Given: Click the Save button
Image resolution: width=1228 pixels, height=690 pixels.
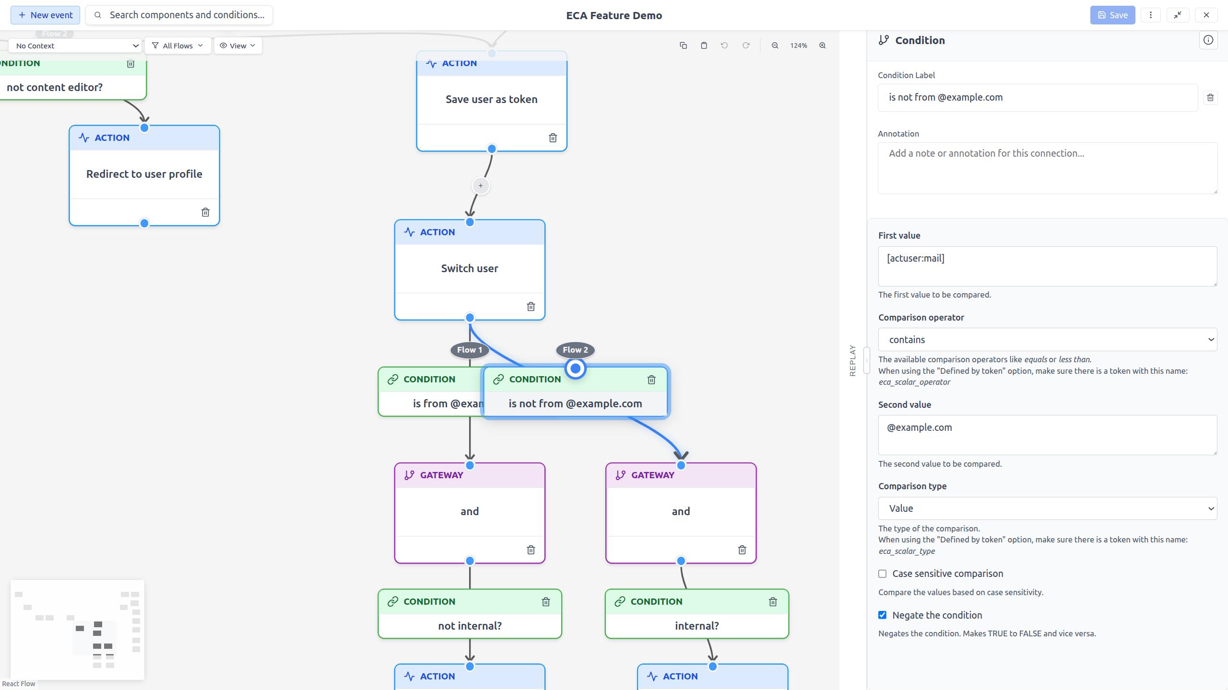Looking at the screenshot, I should pyautogui.click(x=1112, y=15).
